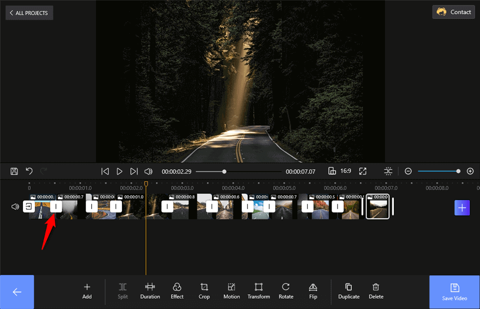Open the Contact button
Viewport: 480px width, 309px height.
pyautogui.click(x=454, y=12)
